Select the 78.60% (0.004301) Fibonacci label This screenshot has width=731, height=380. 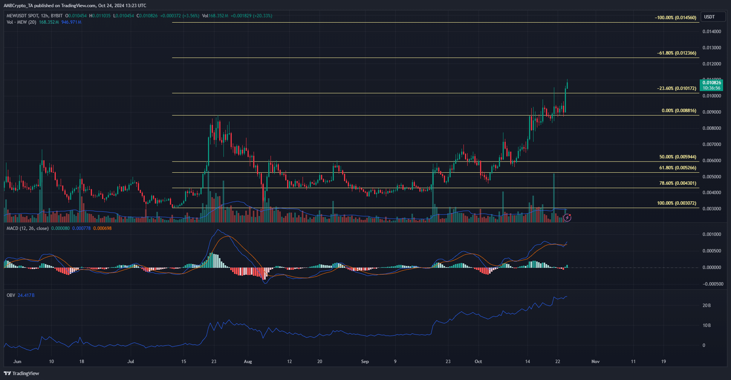[678, 183]
